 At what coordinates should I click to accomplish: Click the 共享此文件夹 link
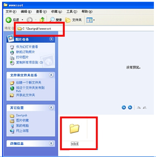pyautogui.click(x=25, y=95)
